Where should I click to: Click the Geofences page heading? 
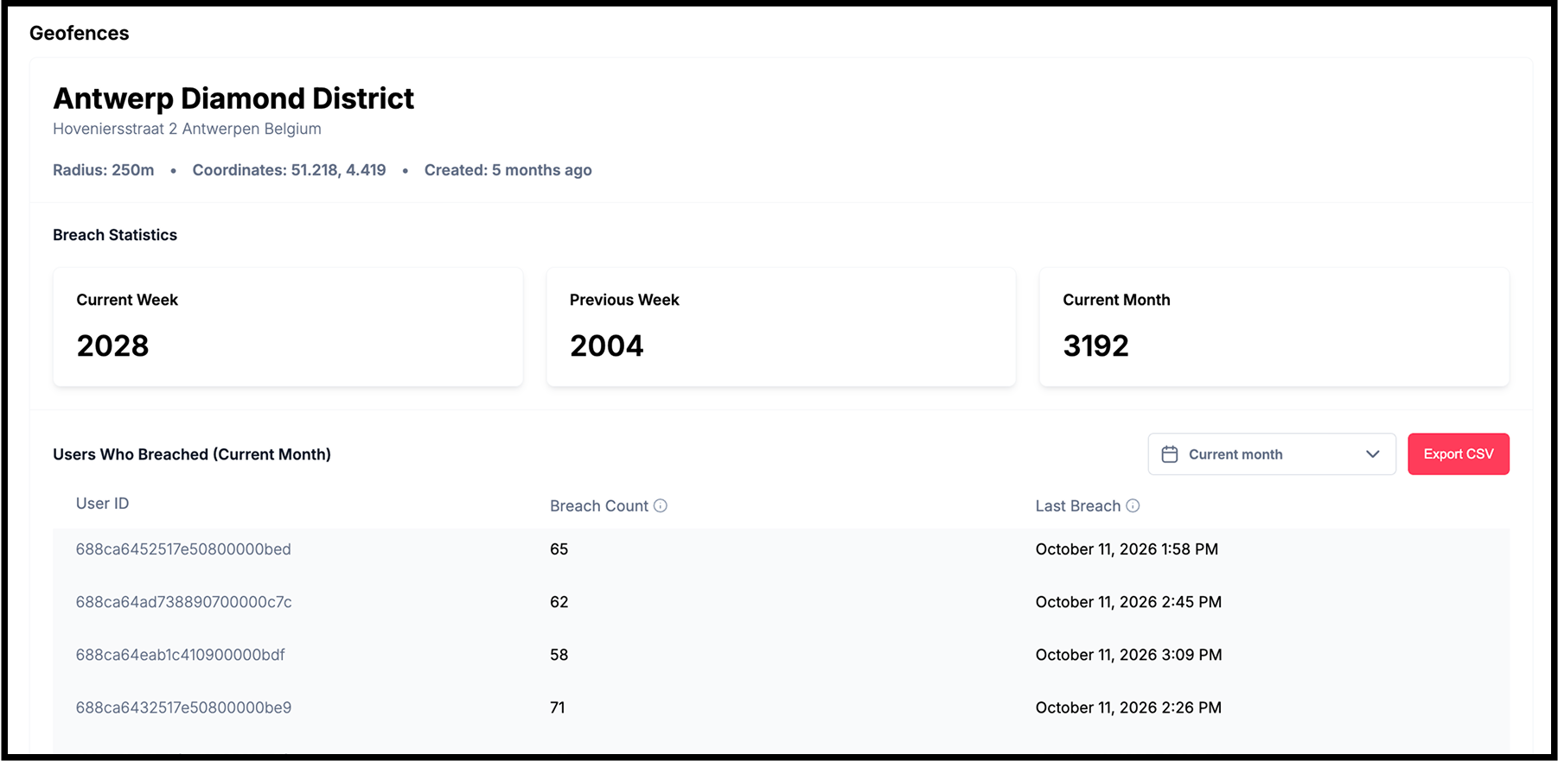tap(80, 33)
